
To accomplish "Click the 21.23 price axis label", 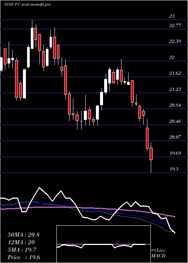I will (x=175, y=89).
